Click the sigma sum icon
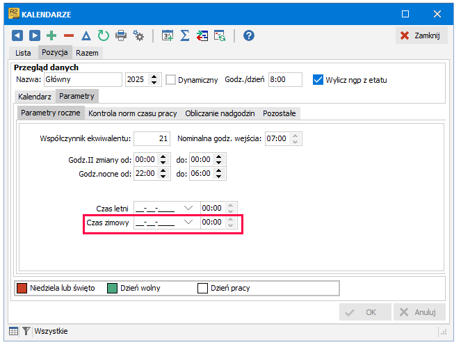The image size is (461, 347). (185, 35)
